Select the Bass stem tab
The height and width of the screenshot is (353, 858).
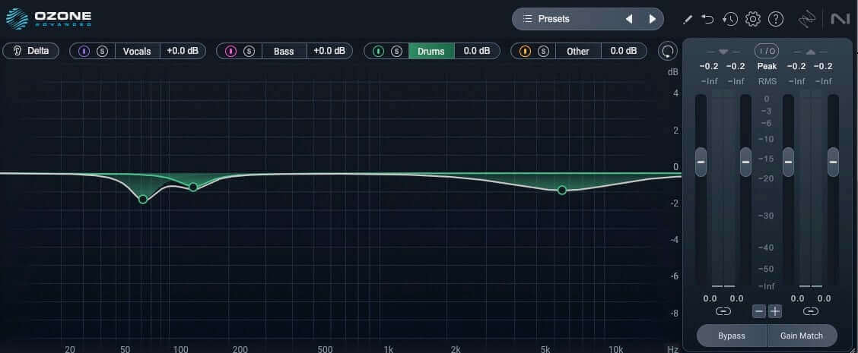point(284,52)
